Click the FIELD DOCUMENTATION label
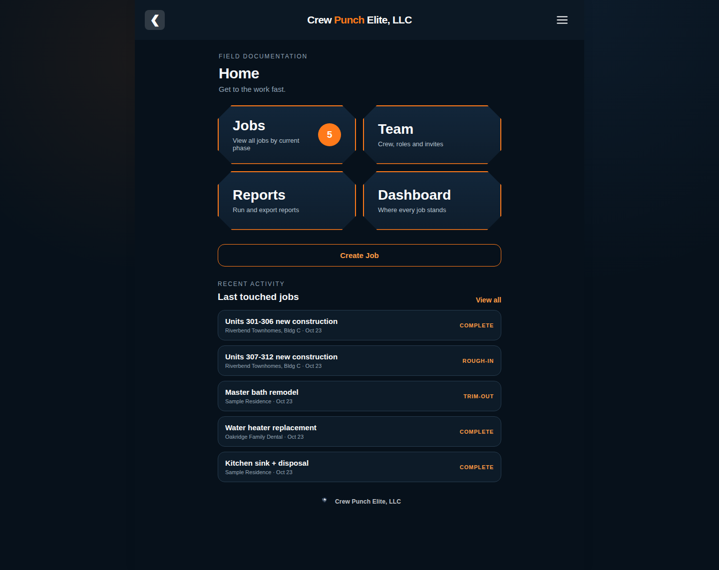Screen dimensions: 719x570 pyautogui.click(x=263, y=56)
